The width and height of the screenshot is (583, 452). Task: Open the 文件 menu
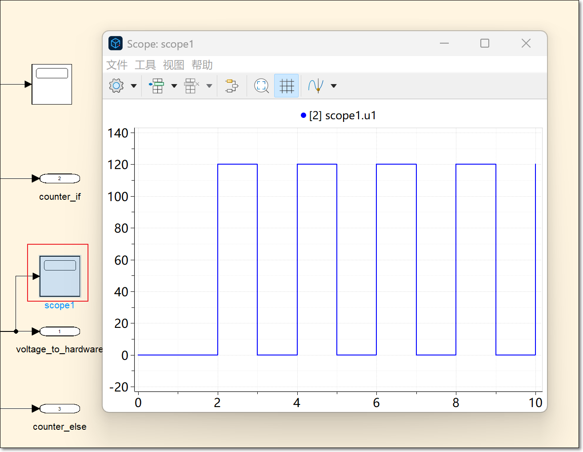pyautogui.click(x=117, y=65)
